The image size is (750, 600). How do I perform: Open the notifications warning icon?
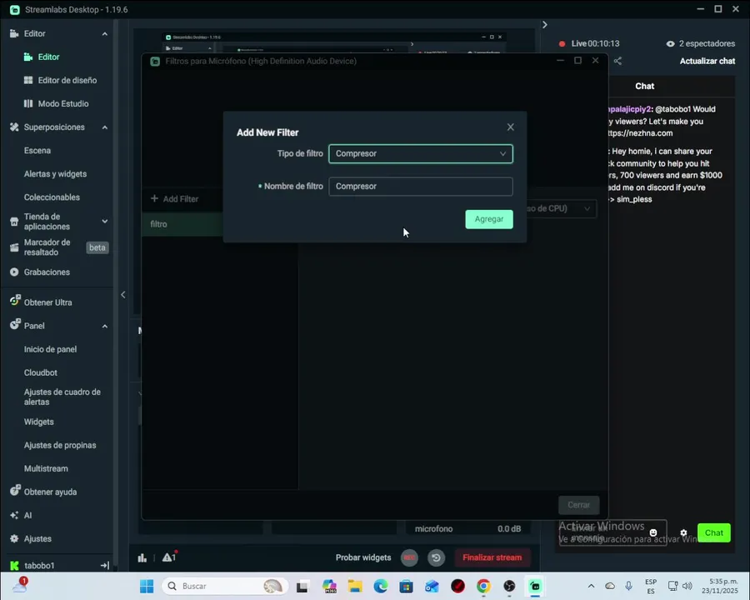point(169,557)
